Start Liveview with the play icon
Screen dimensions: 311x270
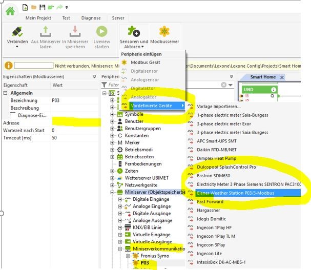(x=101, y=32)
